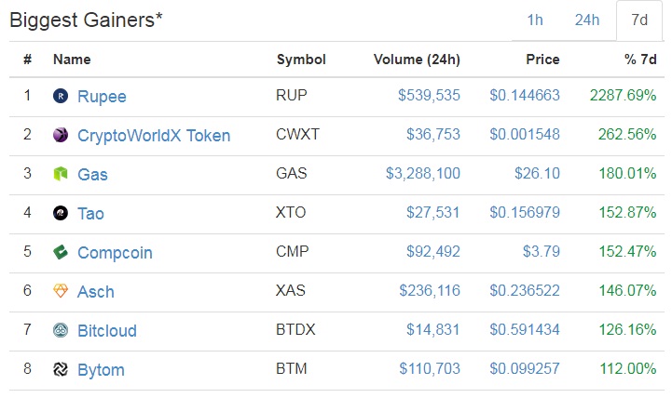Image resolution: width=672 pixels, height=398 pixels.
Task: Click the black Tao coin icon
Action: (61, 213)
